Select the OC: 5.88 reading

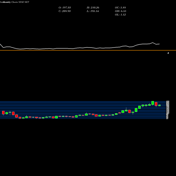pyautogui.click(x=120, y=8)
